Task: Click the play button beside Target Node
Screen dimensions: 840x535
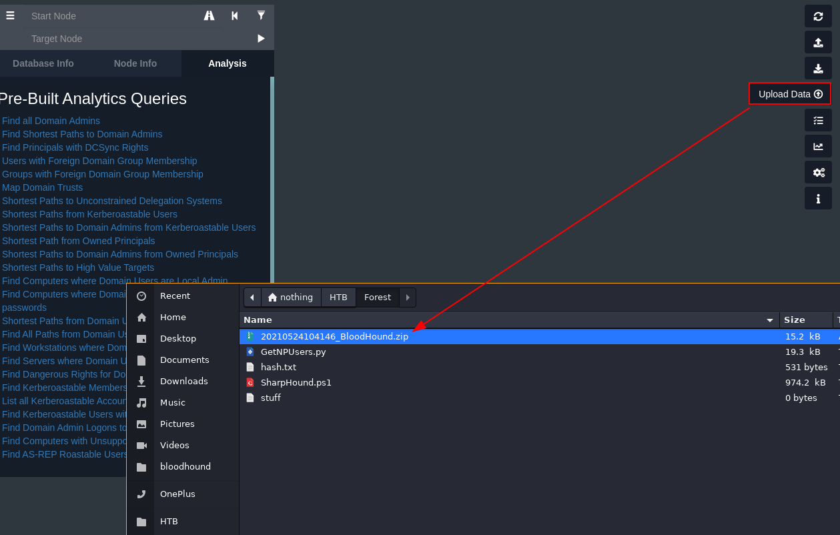Action: coord(261,39)
